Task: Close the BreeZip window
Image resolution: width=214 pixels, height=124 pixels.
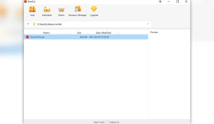Action: pos(186,2)
